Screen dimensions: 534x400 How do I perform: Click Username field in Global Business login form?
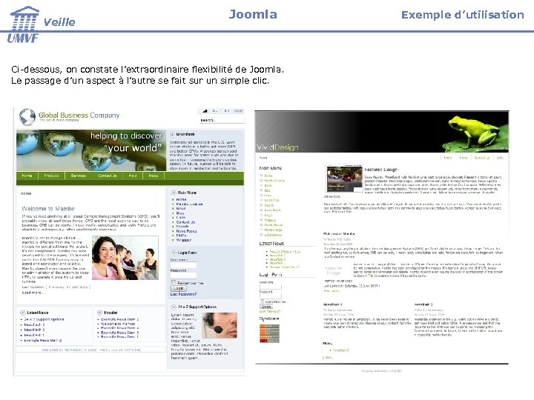(184, 265)
